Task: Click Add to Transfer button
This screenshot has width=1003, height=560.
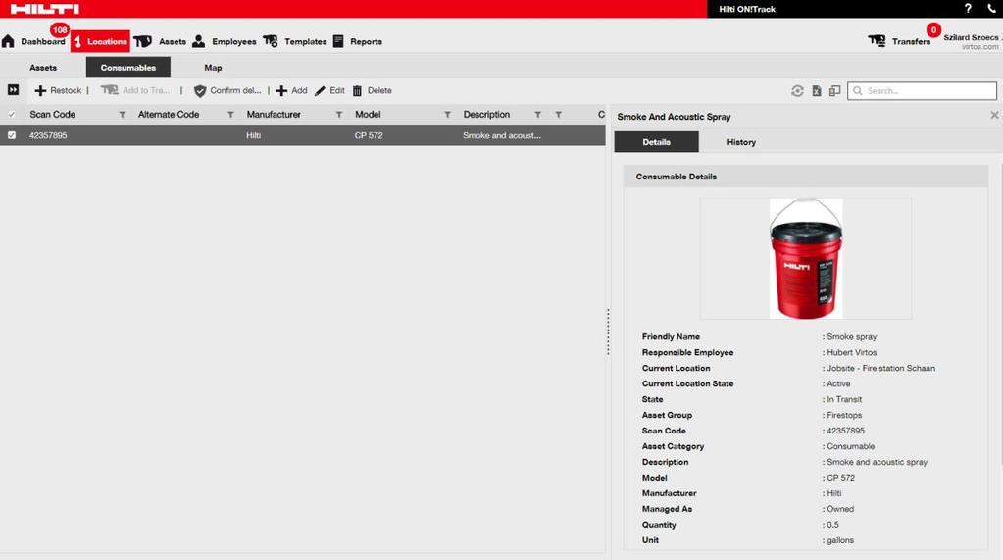Action: click(135, 91)
